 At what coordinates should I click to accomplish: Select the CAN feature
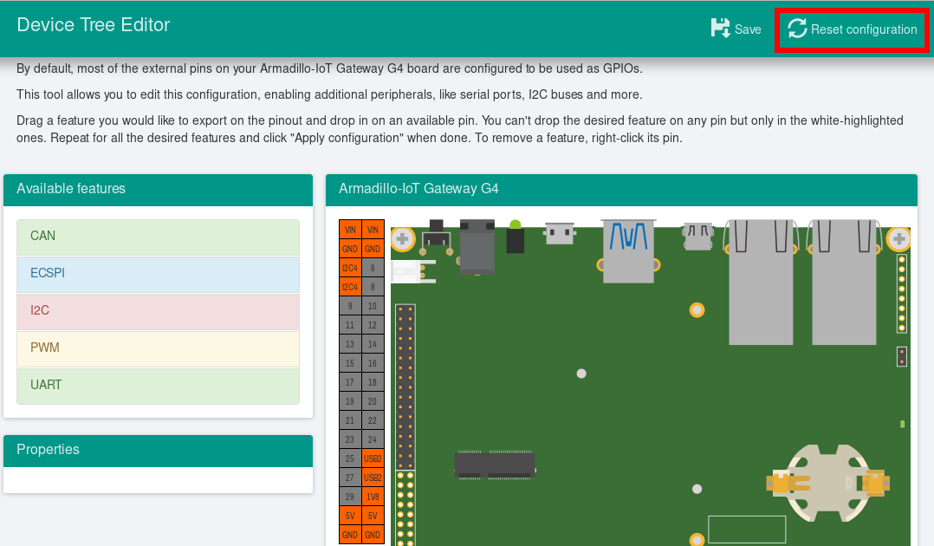pos(158,237)
